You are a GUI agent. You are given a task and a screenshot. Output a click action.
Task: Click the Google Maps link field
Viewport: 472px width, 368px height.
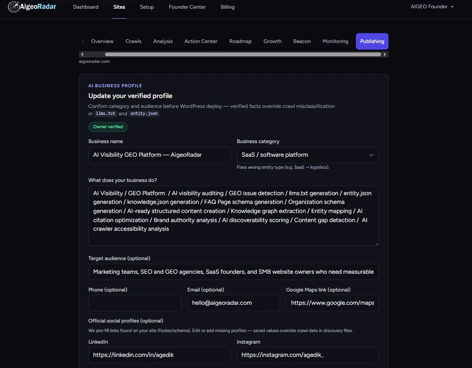point(332,303)
